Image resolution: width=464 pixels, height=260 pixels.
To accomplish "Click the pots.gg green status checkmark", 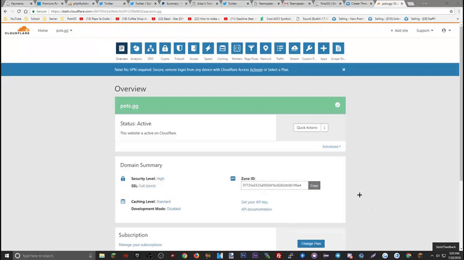I will [338, 105].
